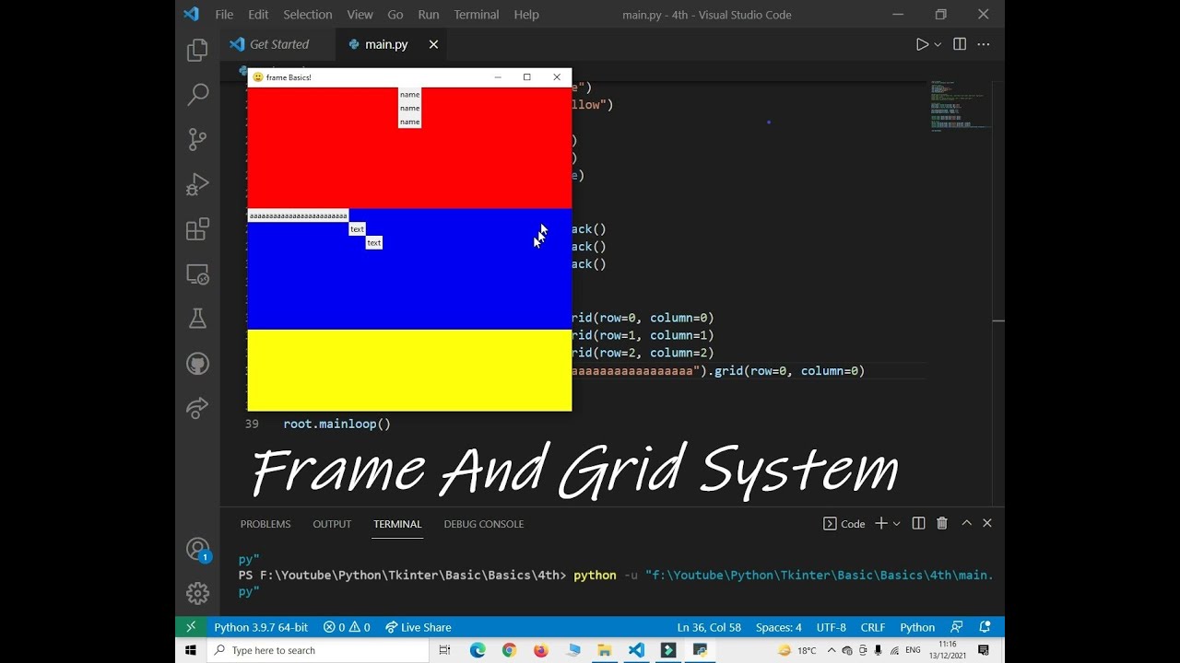Change the CRLF end of line sequence
1180x663 pixels.
tap(873, 627)
